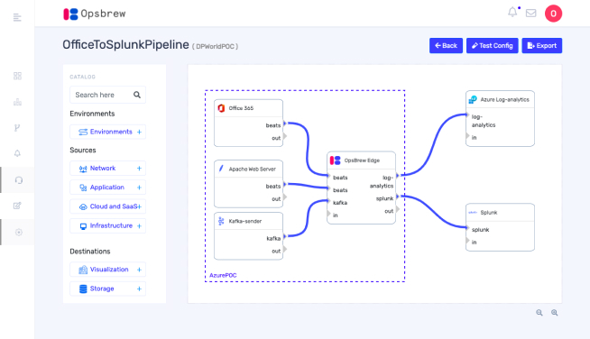Image resolution: width=590 pixels, height=339 pixels.
Task: Select the Office 365 node title
Action: pyautogui.click(x=241, y=108)
